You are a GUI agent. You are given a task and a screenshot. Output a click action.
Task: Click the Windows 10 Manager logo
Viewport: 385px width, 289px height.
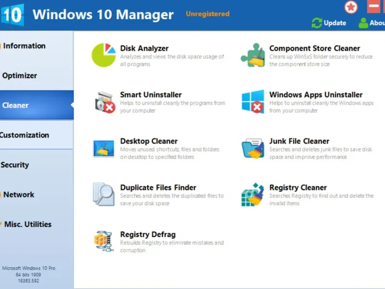(x=12, y=15)
